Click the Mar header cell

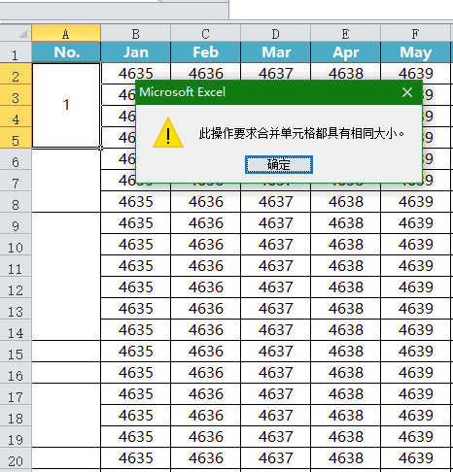pyautogui.click(x=276, y=51)
